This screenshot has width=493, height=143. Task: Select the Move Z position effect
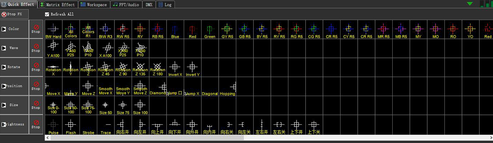pyautogui.click(x=88, y=86)
